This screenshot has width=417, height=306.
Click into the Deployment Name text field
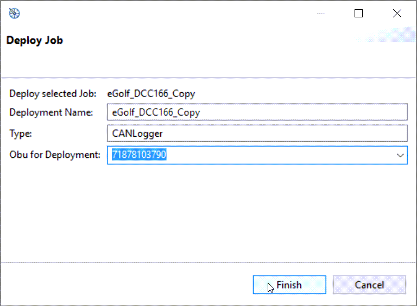point(257,112)
